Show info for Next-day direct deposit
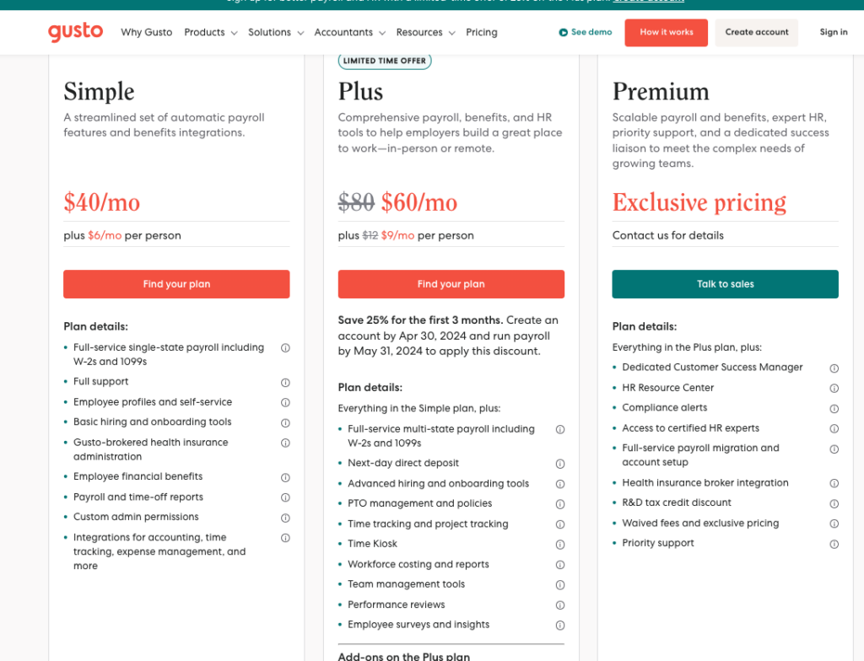This screenshot has height=661, width=864. 560,464
